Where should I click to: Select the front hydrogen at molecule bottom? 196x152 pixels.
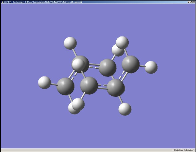[x=78, y=104]
